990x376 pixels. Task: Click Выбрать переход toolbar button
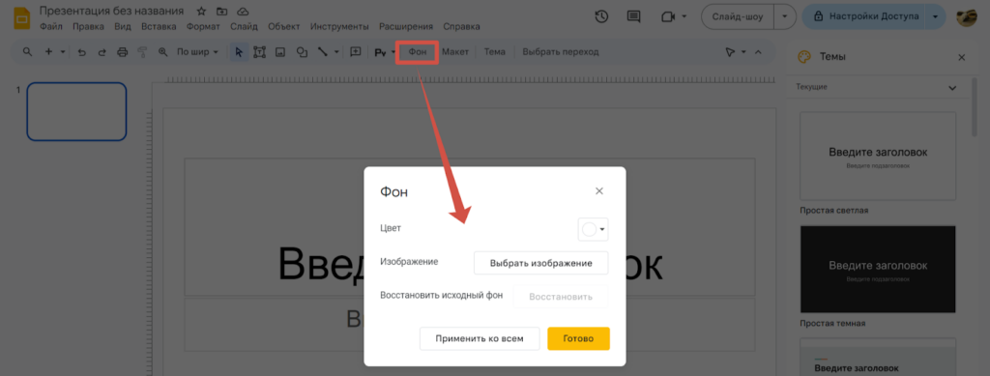point(561,52)
